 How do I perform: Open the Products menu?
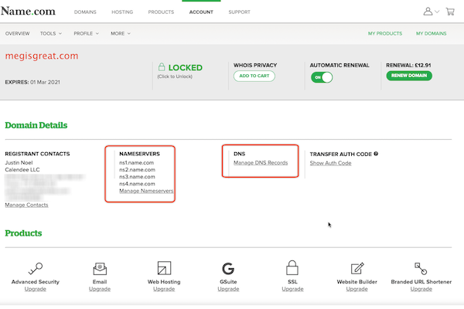click(161, 12)
